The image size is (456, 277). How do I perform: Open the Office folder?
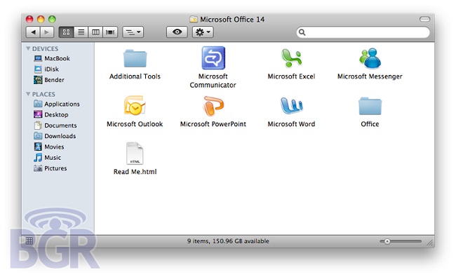coord(370,106)
